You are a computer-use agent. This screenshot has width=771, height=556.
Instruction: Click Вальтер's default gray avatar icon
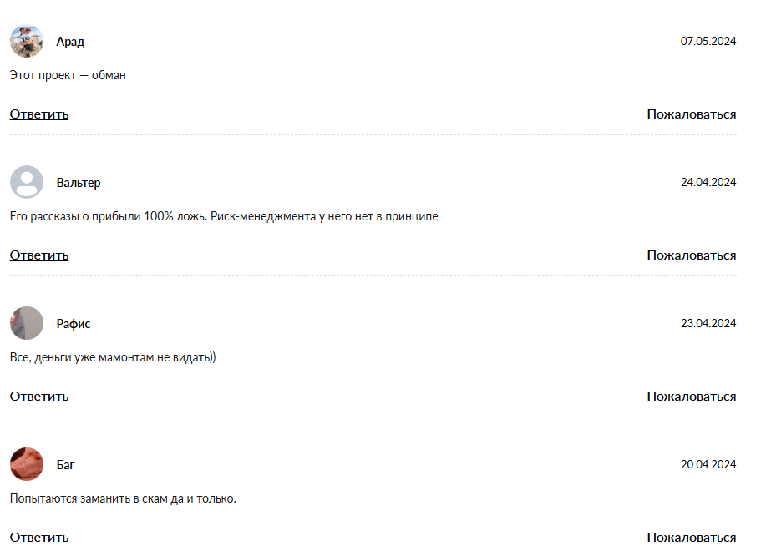coord(27,182)
